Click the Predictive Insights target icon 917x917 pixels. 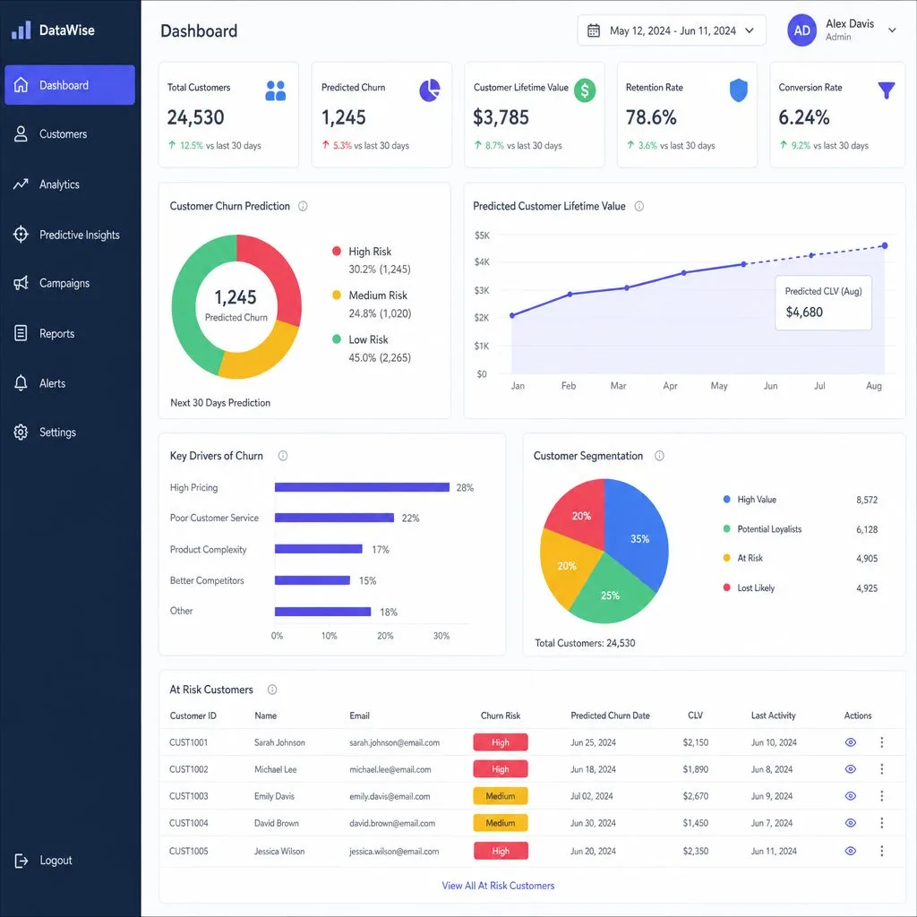pos(21,234)
